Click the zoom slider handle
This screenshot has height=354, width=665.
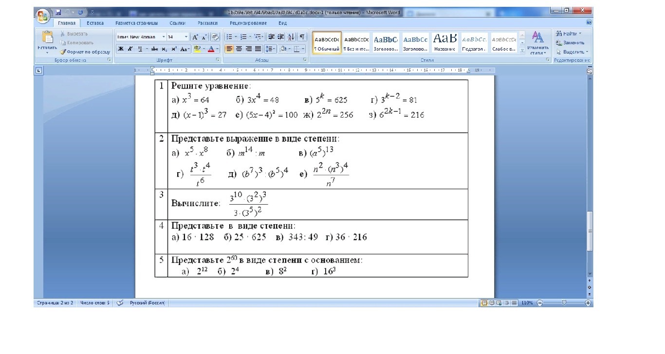pyautogui.click(x=564, y=303)
